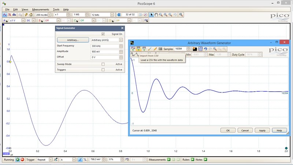
Task: Click the zoom-out magnifier in main toolbar
Action: (x=170, y=15)
